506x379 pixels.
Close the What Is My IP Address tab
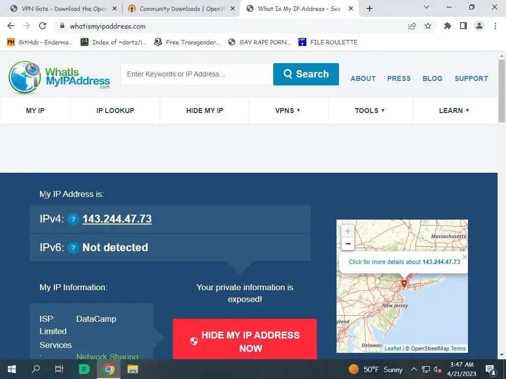[x=351, y=9]
